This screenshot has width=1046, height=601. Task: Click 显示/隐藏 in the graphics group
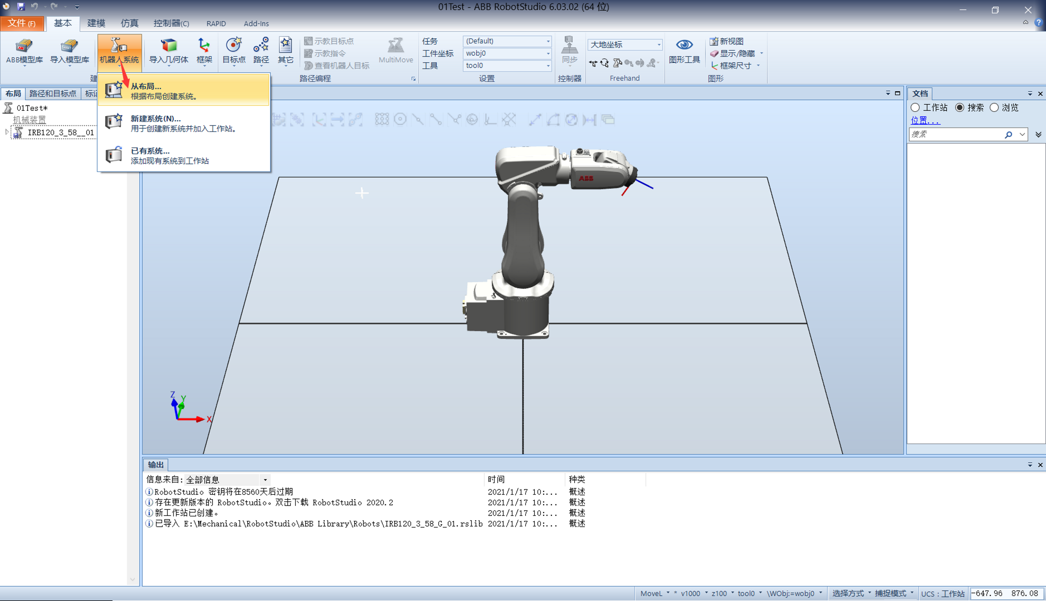(x=735, y=53)
